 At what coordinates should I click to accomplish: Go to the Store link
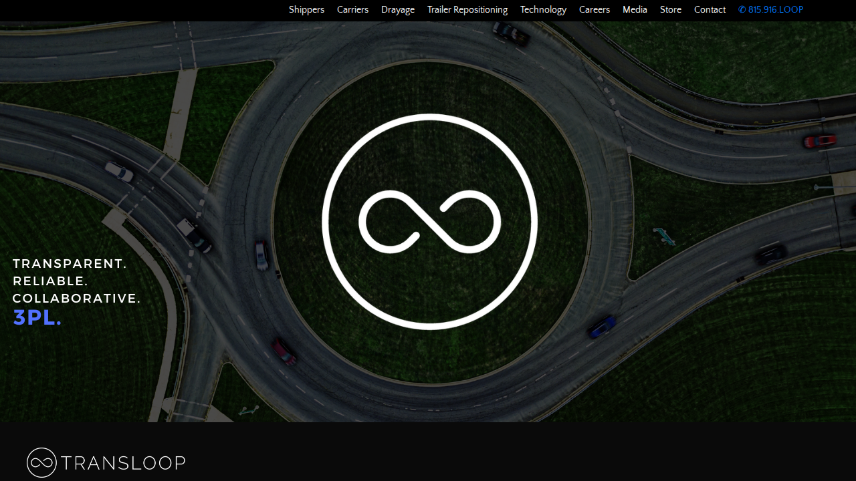point(671,10)
